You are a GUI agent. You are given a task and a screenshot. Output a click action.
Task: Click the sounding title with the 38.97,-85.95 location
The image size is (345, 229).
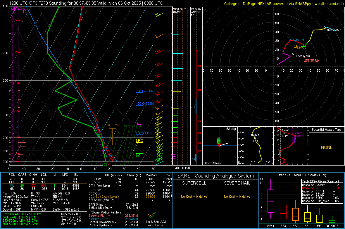pos(86,3)
